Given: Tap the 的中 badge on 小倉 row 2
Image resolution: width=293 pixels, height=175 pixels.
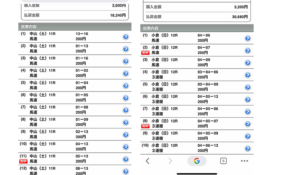Looking at the screenshot, I should (x=146, y=53).
